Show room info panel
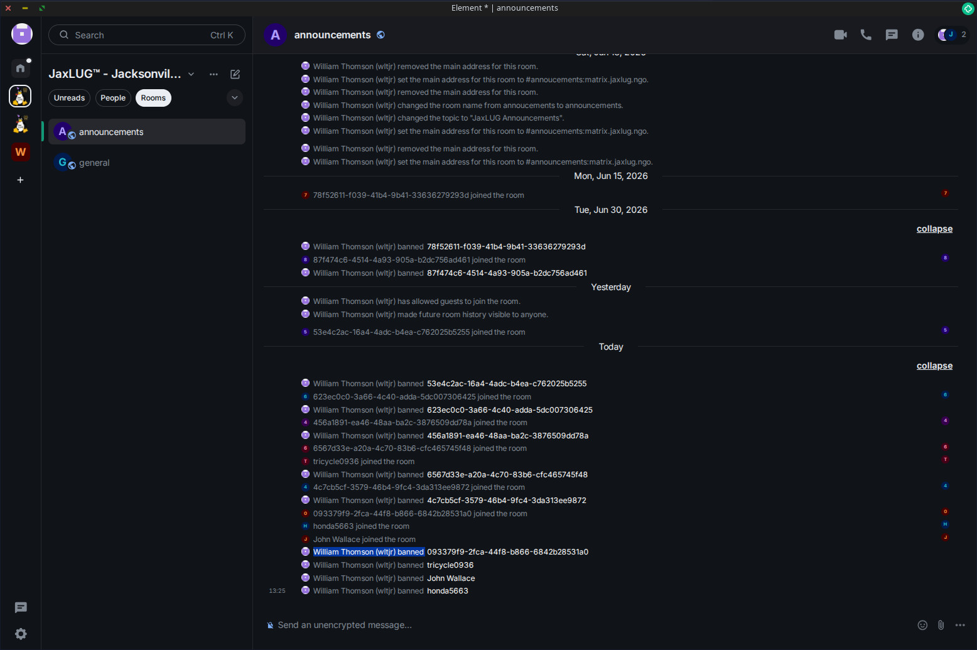Image resolution: width=977 pixels, height=650 pixels. click(x=918, y=35)
